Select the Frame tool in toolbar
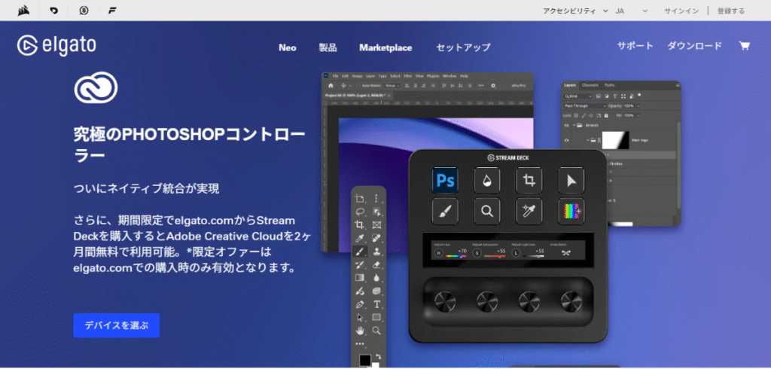771x369 pixels. (x=376, y=225)
